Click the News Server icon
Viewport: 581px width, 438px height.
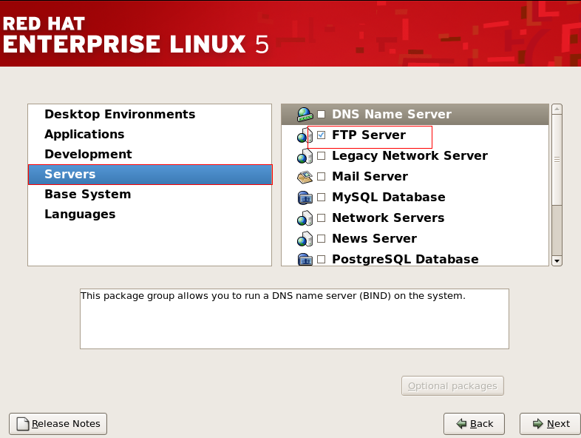pyautogui.click(x=305, y=239)
